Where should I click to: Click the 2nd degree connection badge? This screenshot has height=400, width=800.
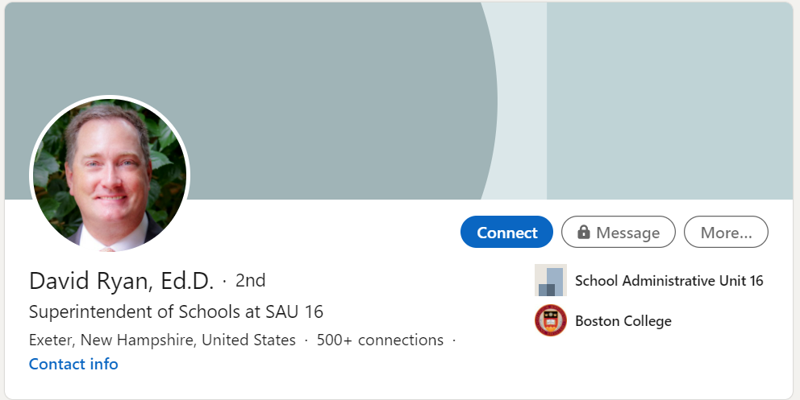pyautogui.click(x=250, y=280)
